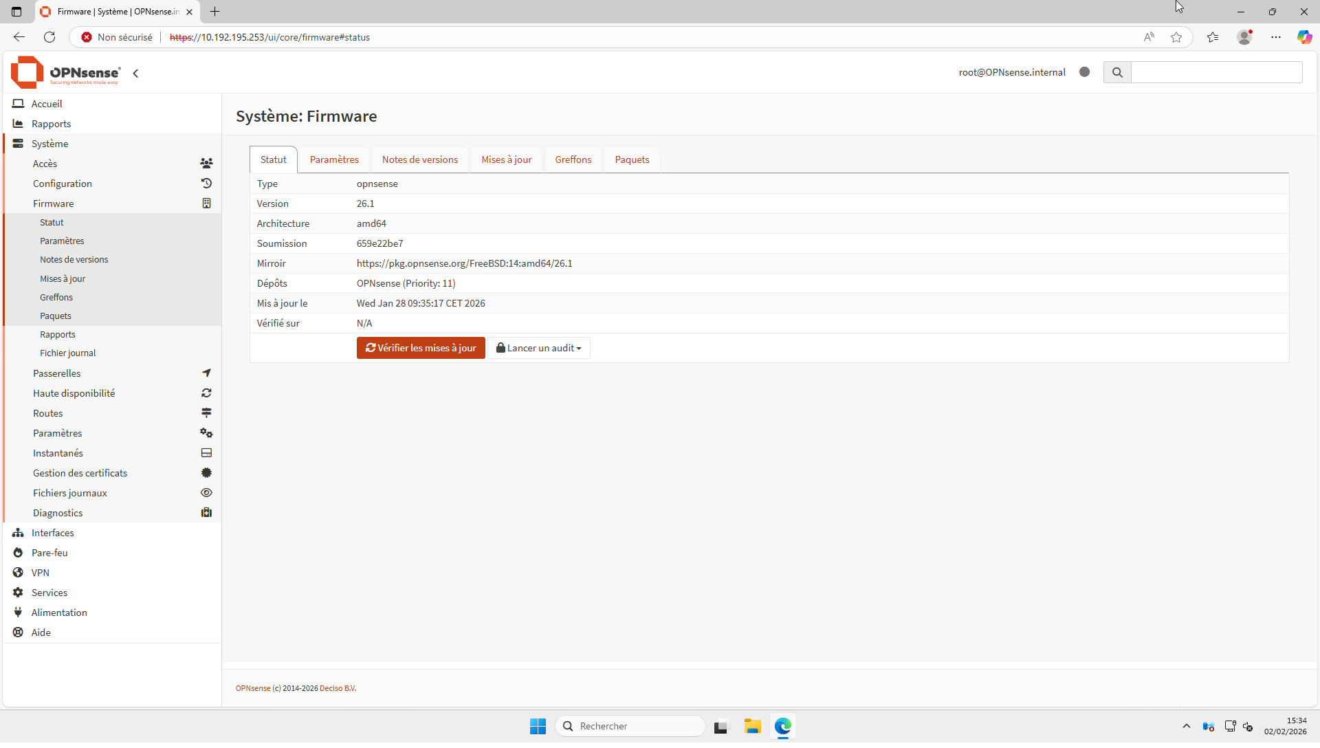Click the Haute disponibilité sync icon
1320x748 pixels.
pyautogui.click(x=206, y=393)
